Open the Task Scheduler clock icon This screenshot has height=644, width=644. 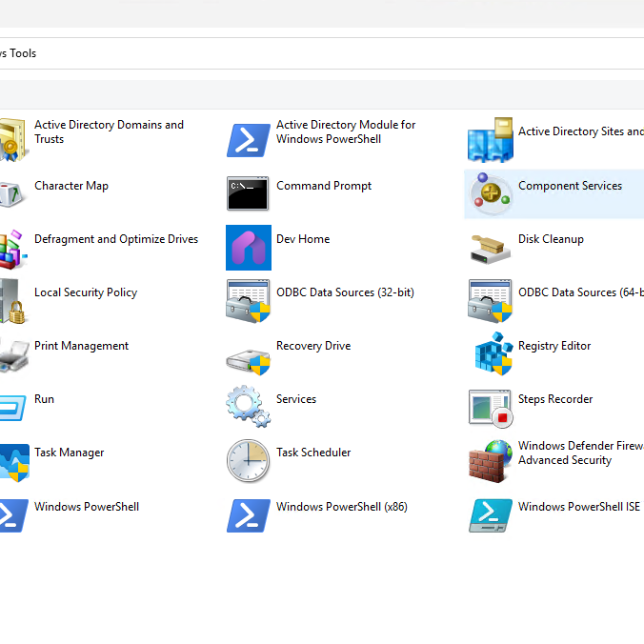[x=248, y=461]
